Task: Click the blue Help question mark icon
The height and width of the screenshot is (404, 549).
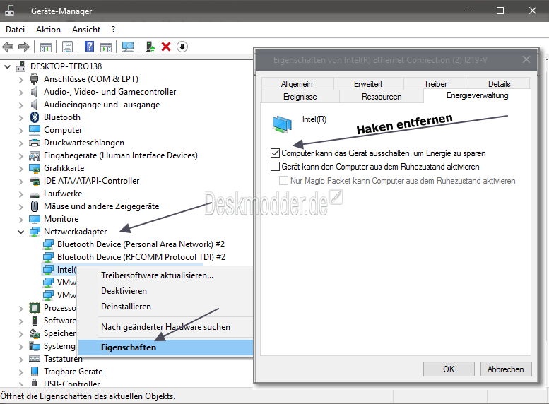Action: [89, 47]
